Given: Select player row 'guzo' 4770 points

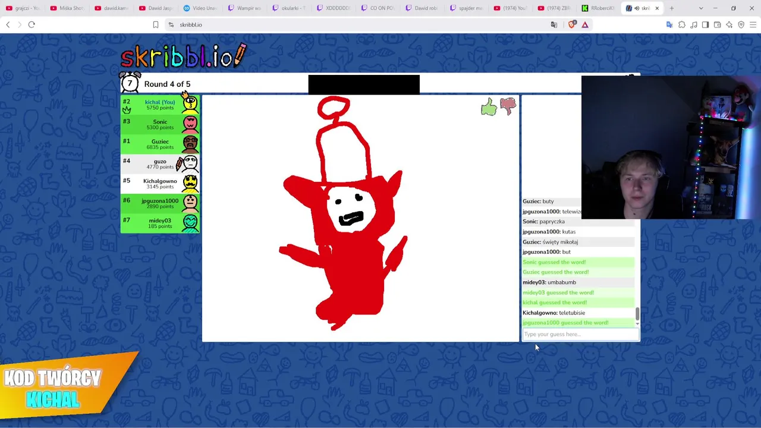Looking at the screenshot, I should click(160, 163).
